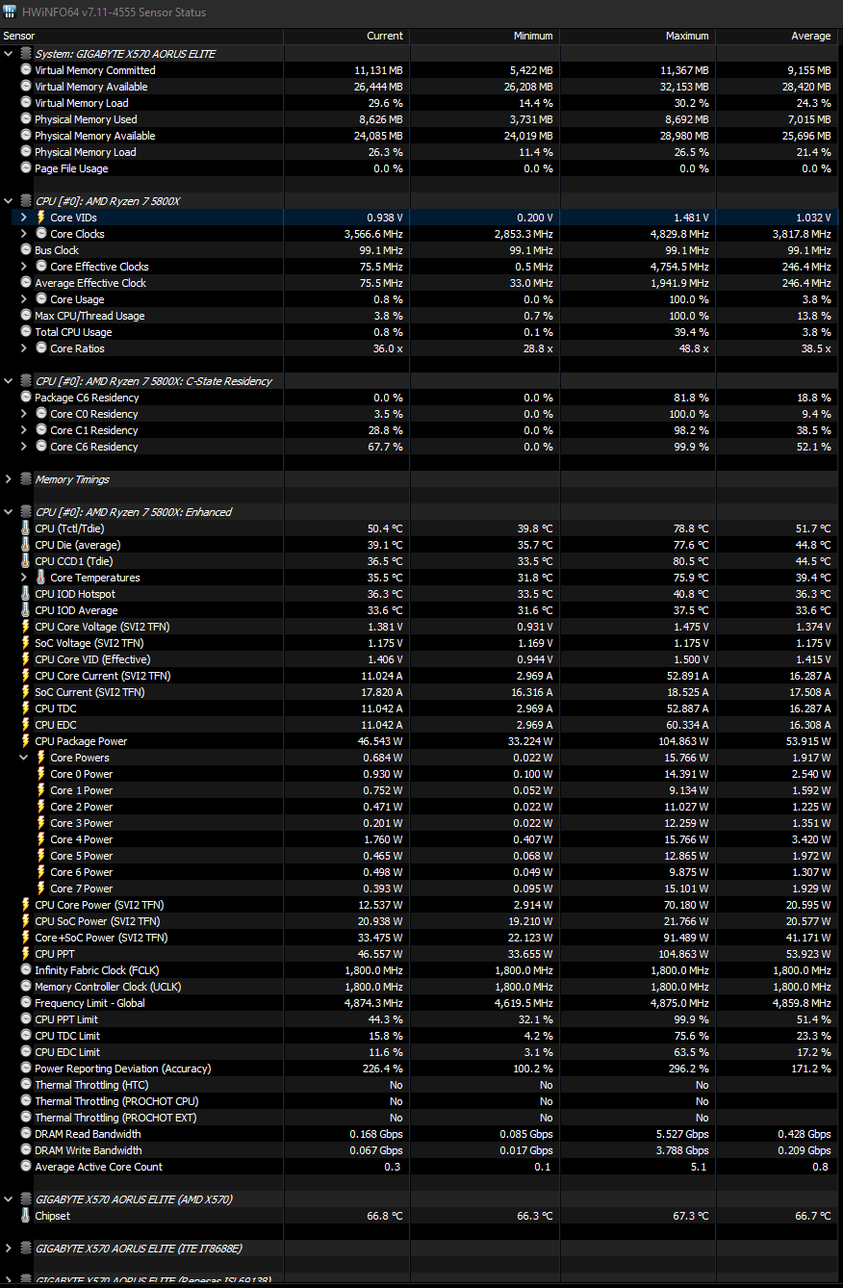
Task: Expand the ITE IT8688E sensor group
Action: (9, 1249)
